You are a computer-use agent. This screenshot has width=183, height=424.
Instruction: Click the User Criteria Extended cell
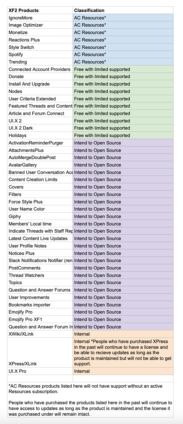tap(32, 99)
